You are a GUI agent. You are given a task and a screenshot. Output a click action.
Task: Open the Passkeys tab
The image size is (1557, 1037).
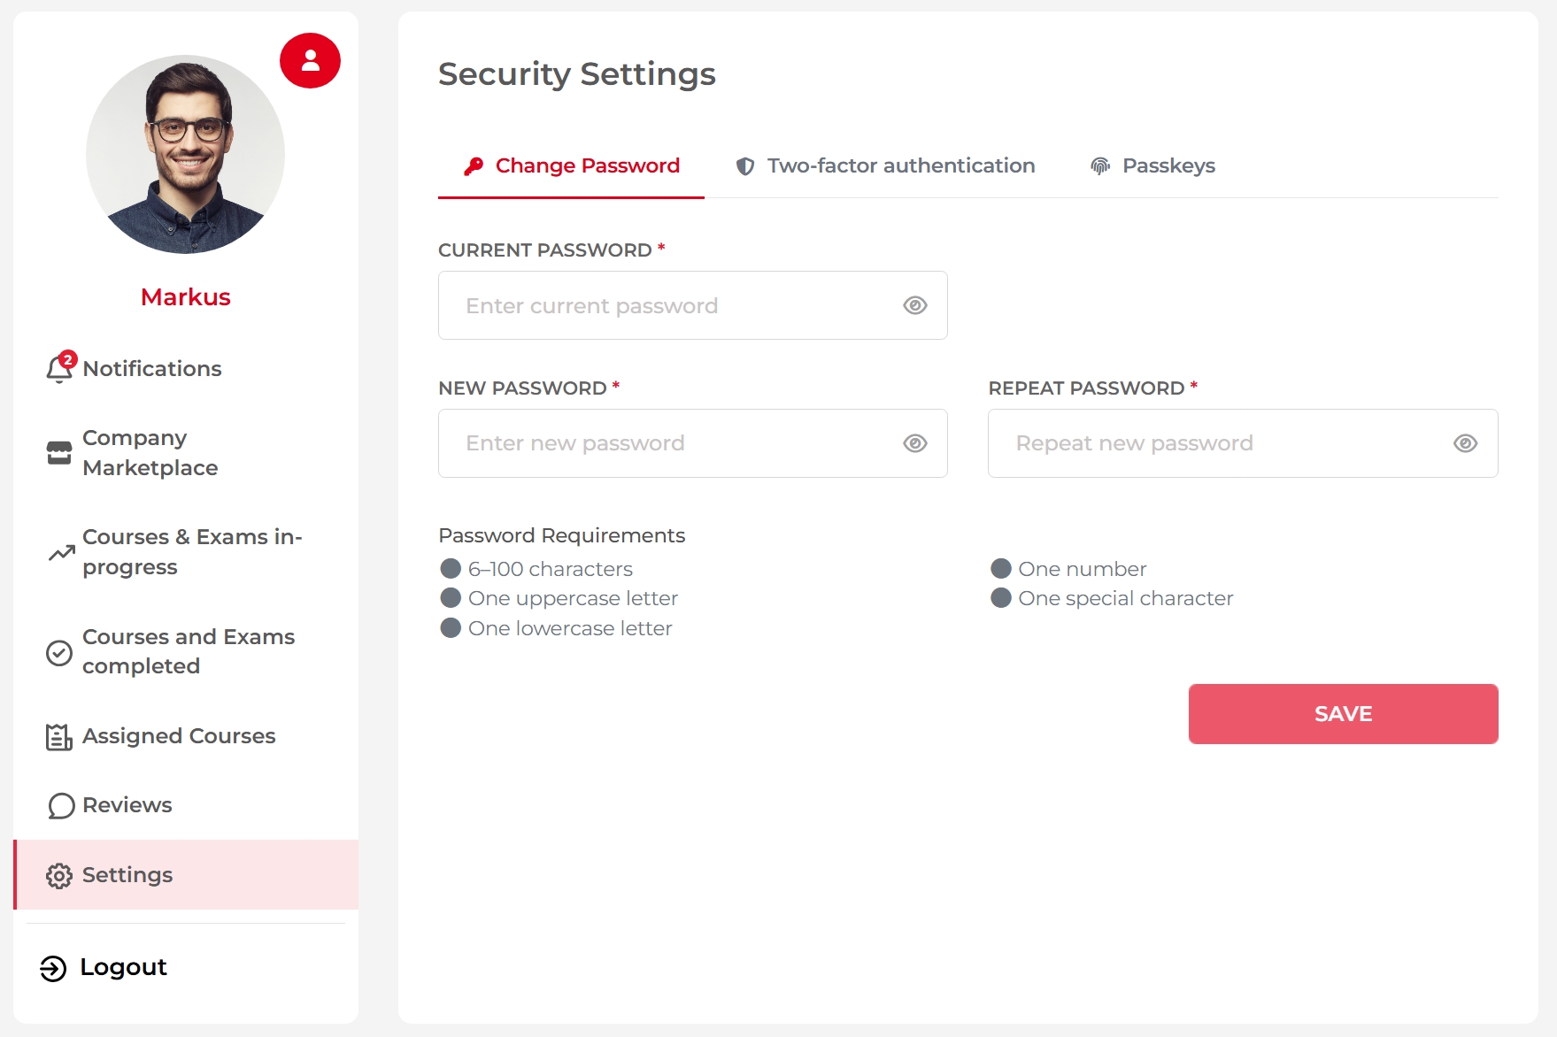(x=1152, y=166)
